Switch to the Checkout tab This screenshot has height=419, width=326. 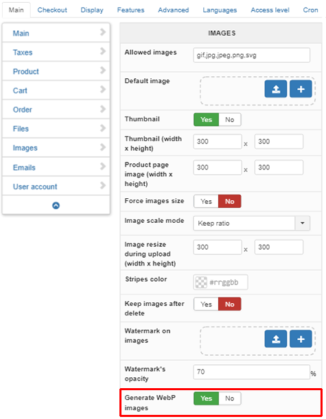pyautogui.click(x=52, y=10)
